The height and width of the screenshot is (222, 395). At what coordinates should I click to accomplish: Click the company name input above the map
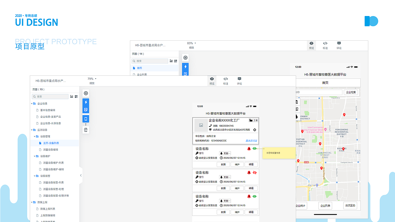tap(319, 92)
